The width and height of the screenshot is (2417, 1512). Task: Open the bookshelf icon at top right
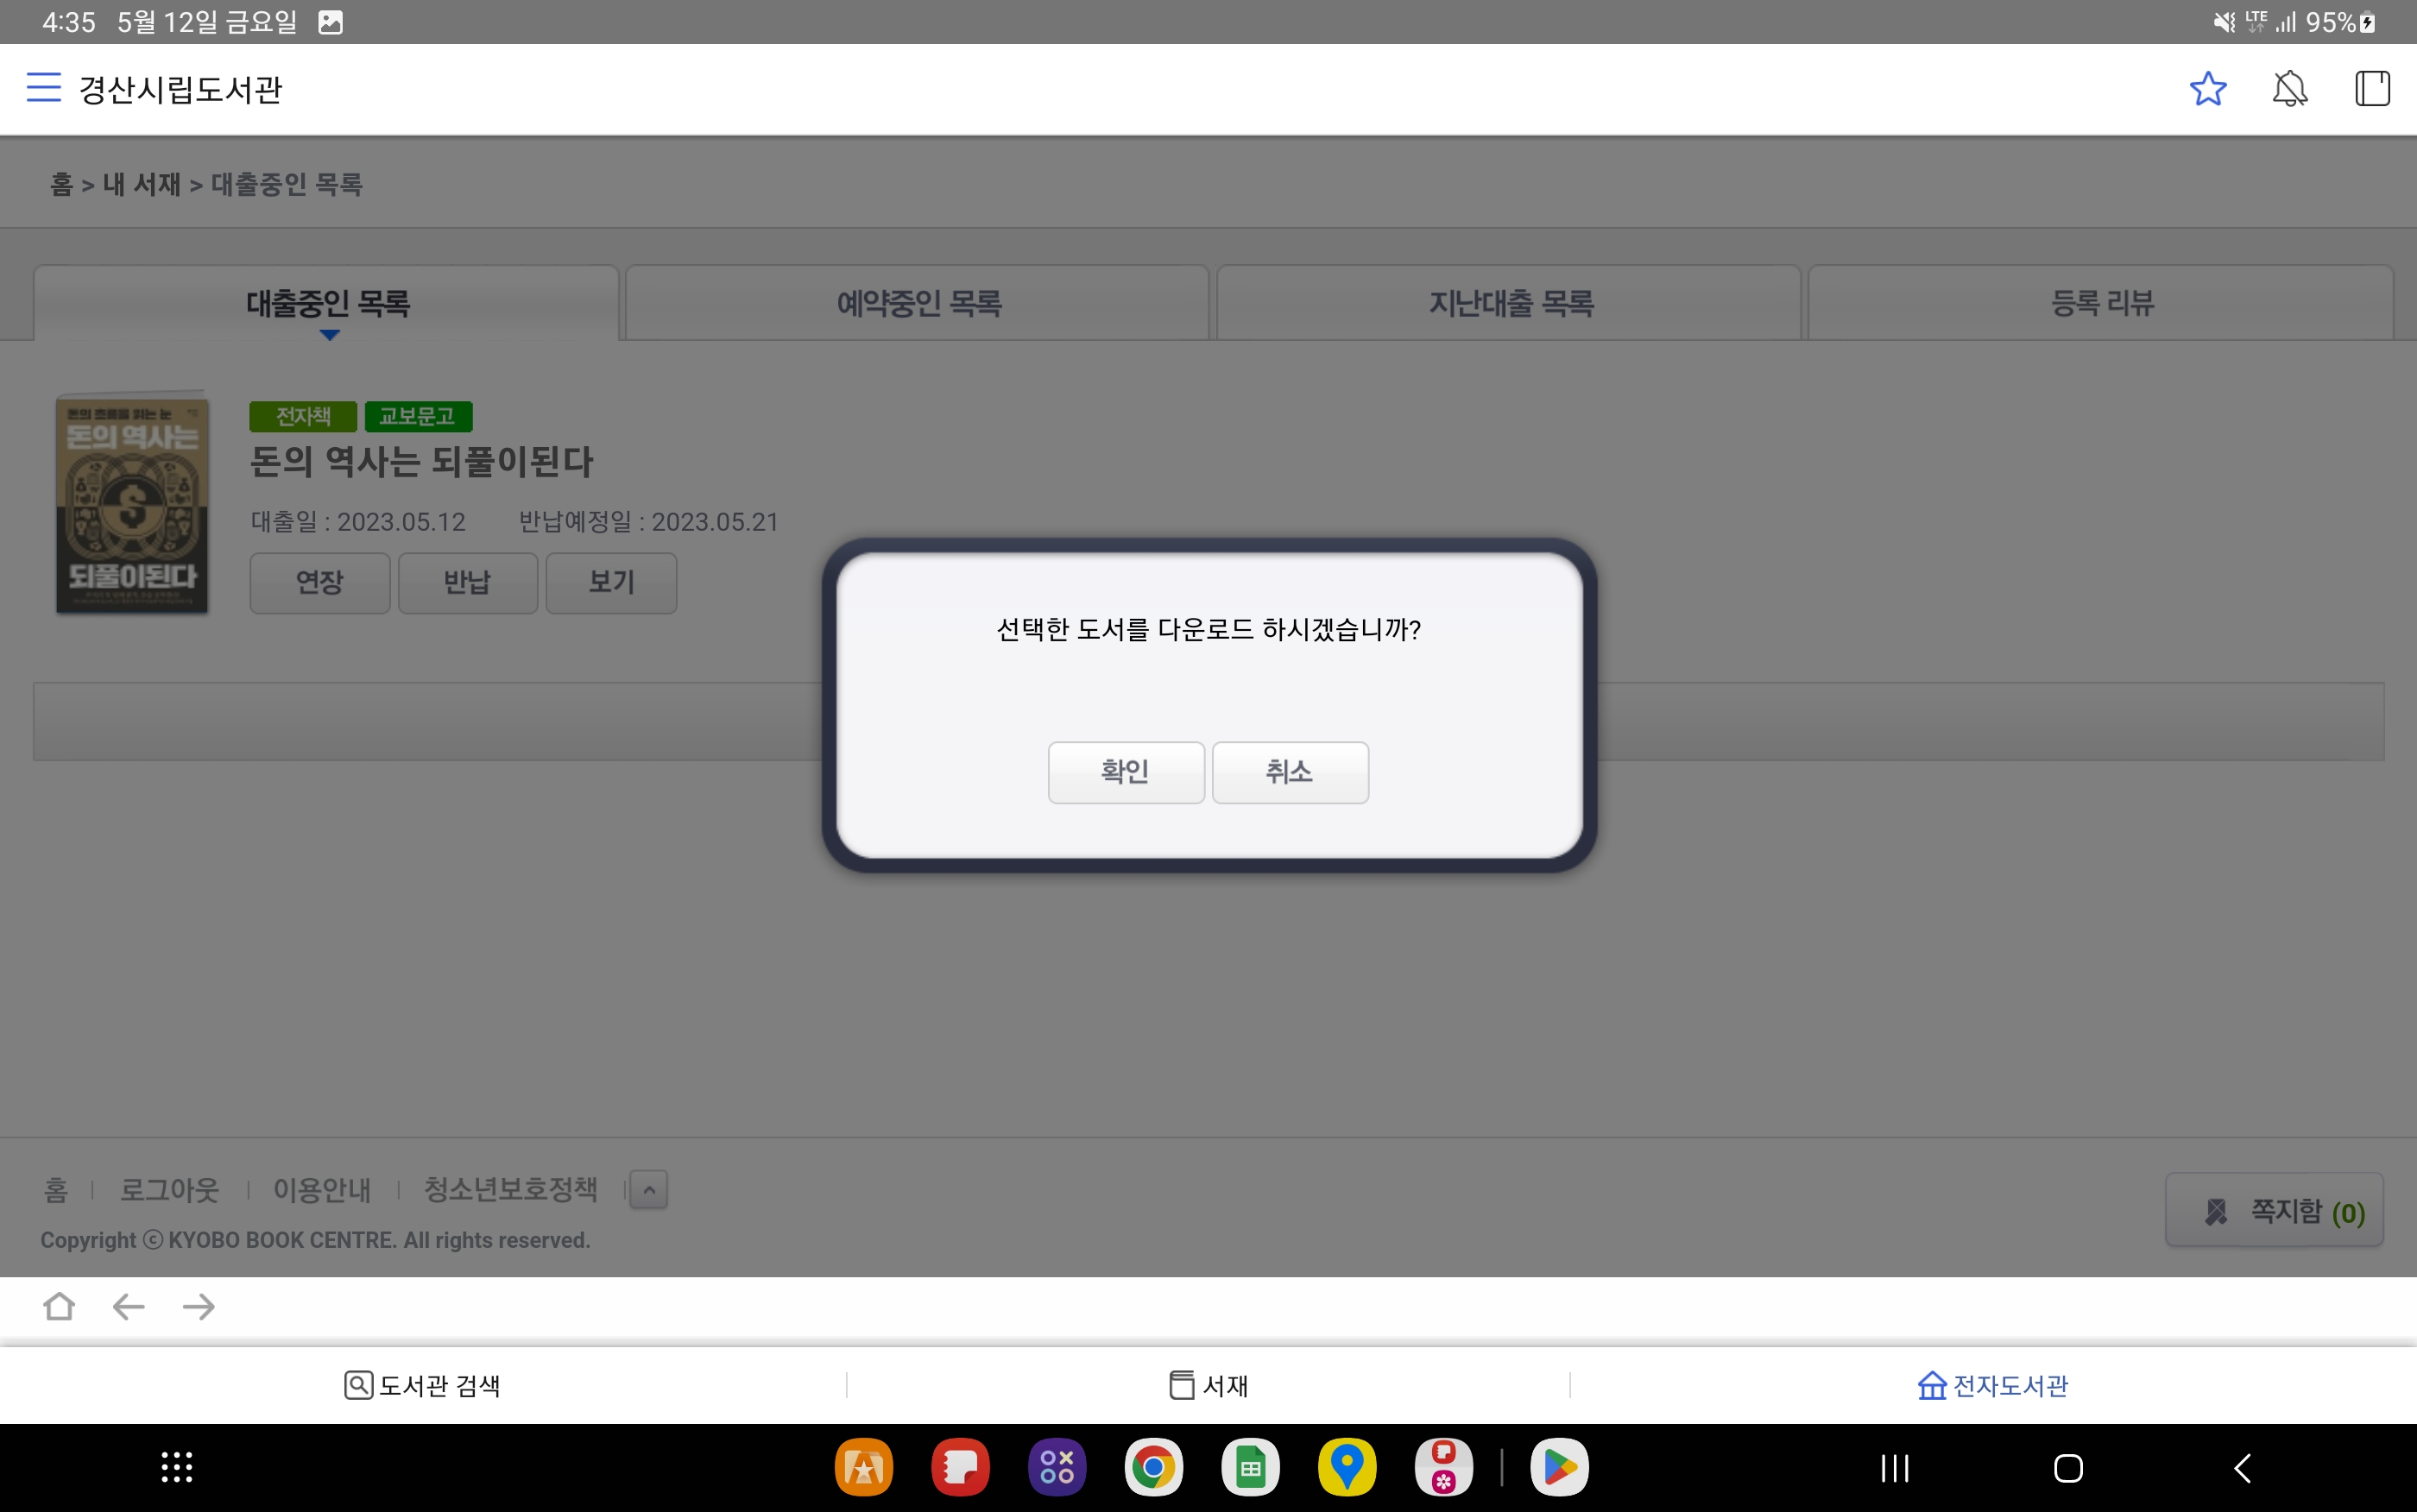[2371, 89]
